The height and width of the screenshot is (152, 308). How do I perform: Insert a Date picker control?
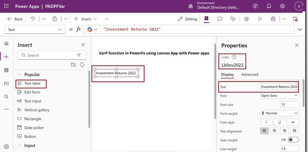[31, 127]
